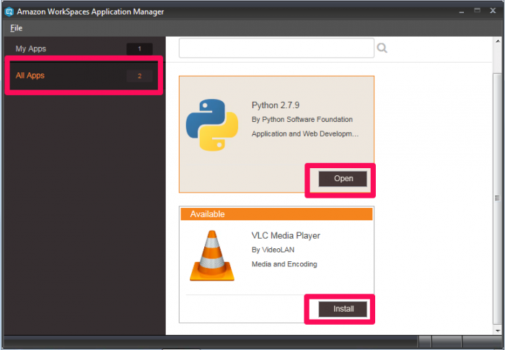This screenshot has width=505, height=350.
Task: Minimize the Application Manager window
Action: tap(462, 12)
